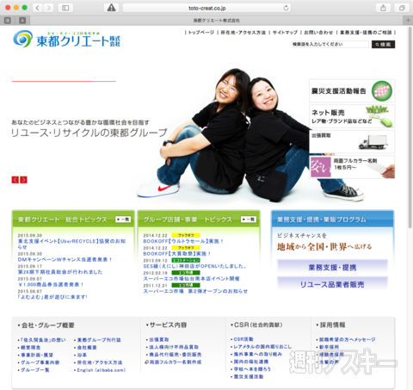Screen dimensions: 413x390
Task: Reload the page with refresh icon
Action: [286, 8]
